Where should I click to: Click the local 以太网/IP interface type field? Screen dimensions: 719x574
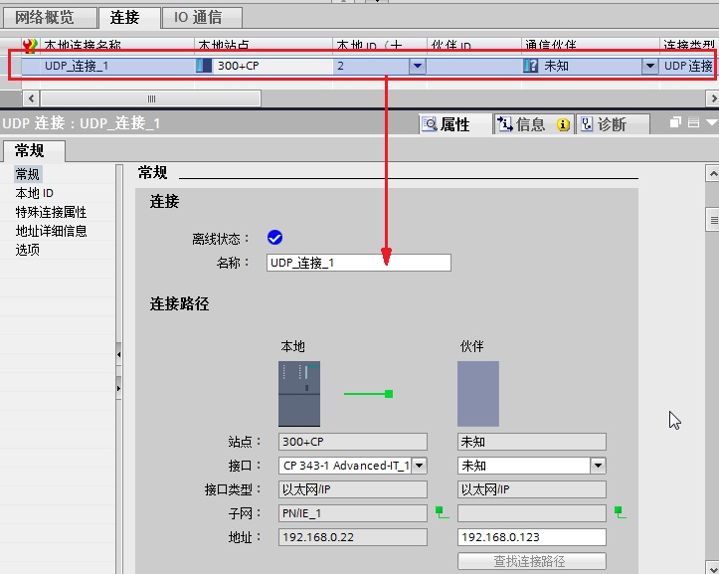353,489
